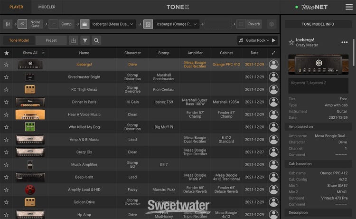Sort by the Name column header

point(84,53)
